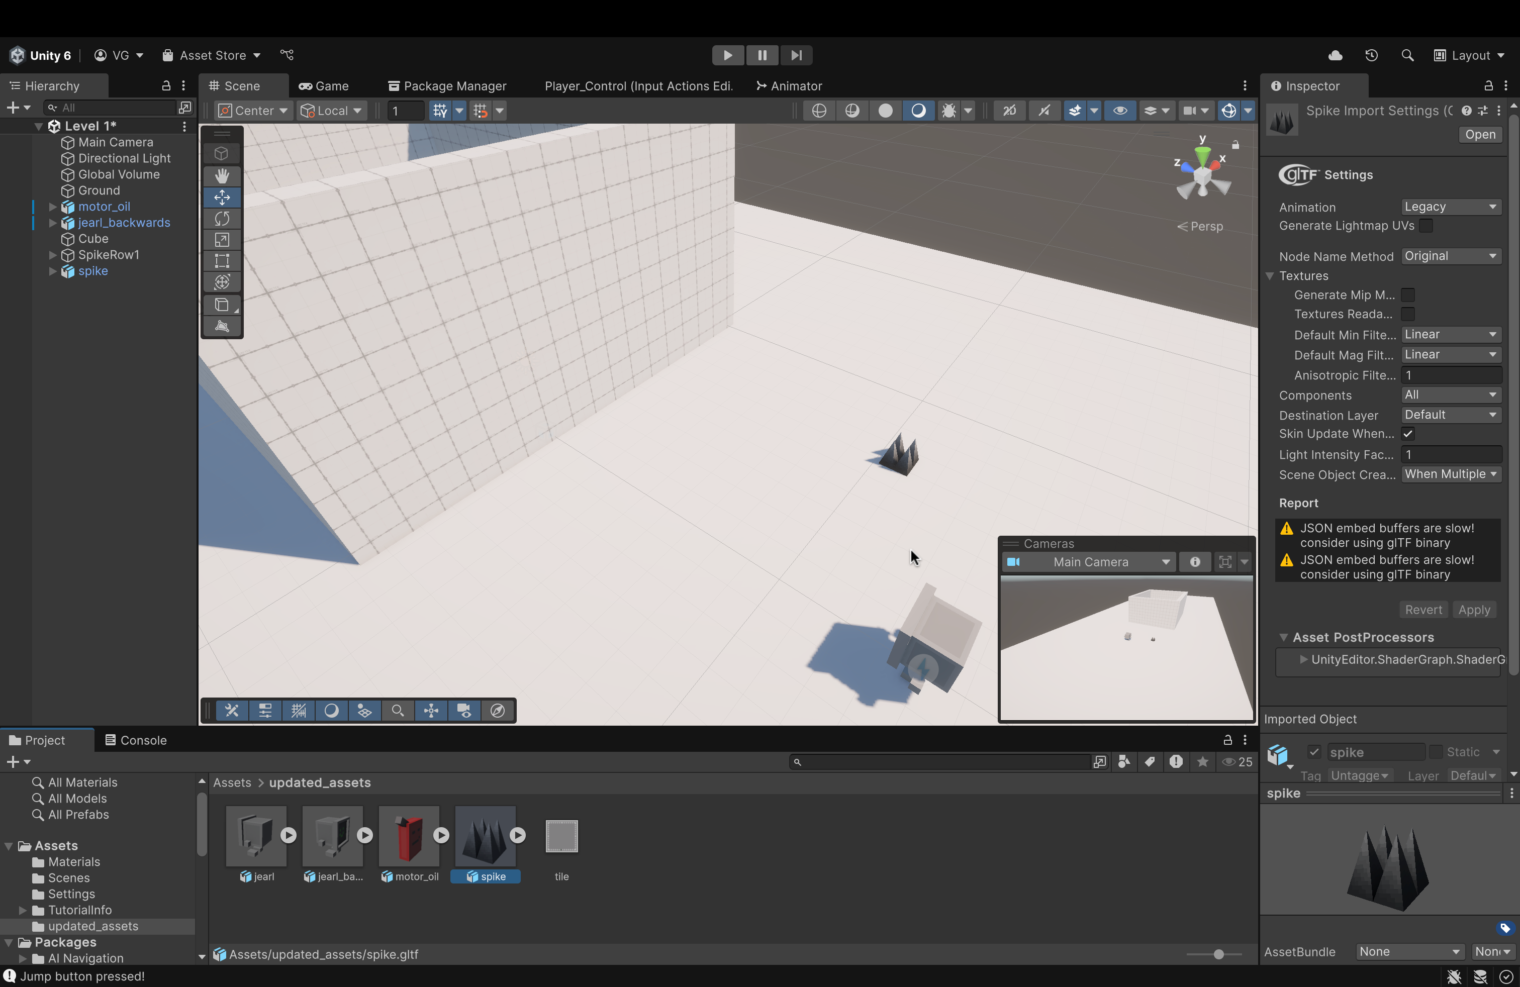Collapse Asset PostProcessors section
Viewport: 1520px width, 987px height.
pos(1283,637)
